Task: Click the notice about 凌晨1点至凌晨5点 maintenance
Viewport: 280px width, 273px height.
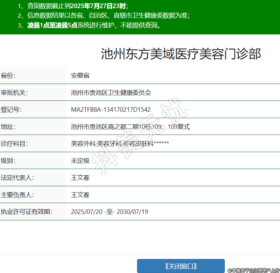Action: pos(90,25)
